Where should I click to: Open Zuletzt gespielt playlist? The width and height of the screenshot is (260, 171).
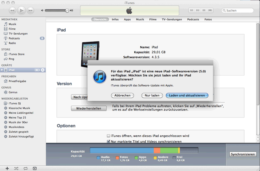19,132
